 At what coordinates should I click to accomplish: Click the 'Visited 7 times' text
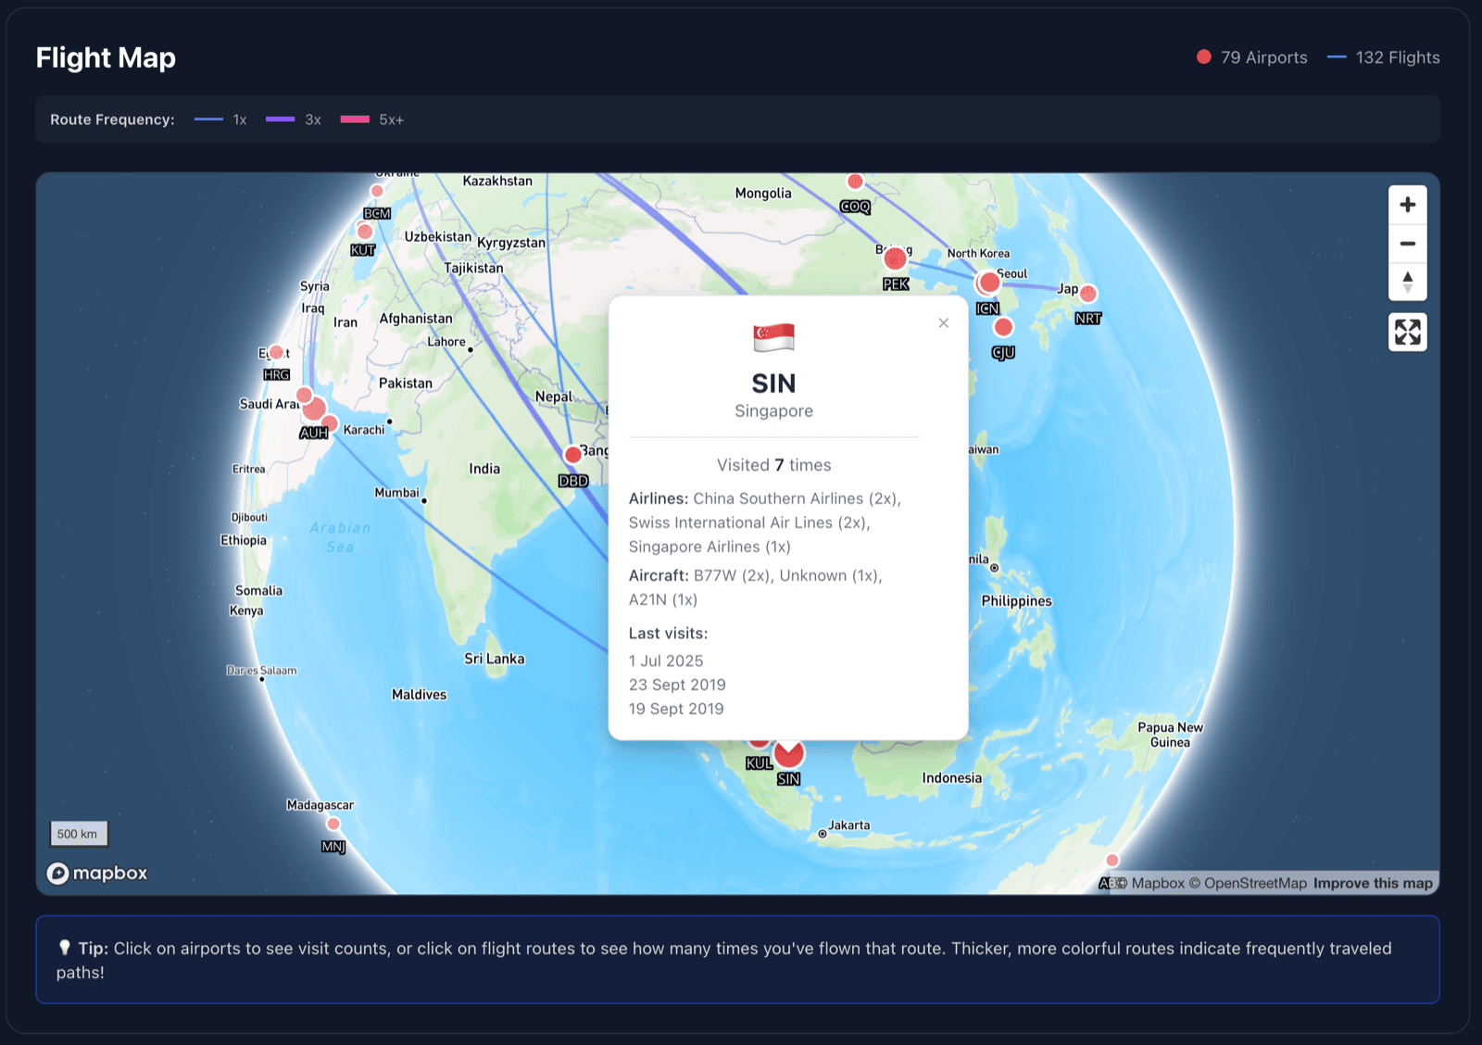[x=774, y=465]
